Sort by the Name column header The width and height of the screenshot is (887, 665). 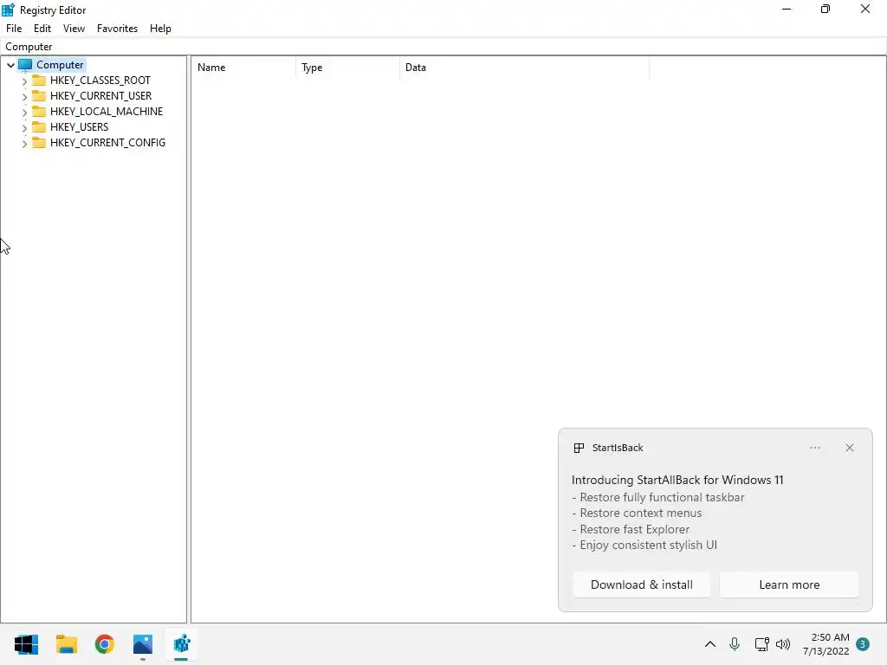click(243, 68)
